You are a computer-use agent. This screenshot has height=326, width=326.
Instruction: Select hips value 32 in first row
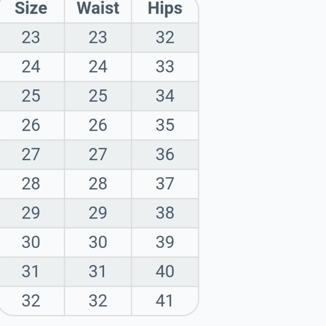pos(165,38)
